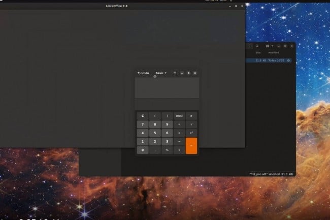This screenshot has width=330, height=220.
Task: Click the percent key
Action: click(x=167, y=150)
